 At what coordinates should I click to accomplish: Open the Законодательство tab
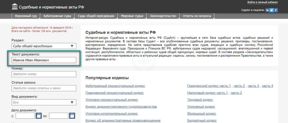[x=163, y=16]
